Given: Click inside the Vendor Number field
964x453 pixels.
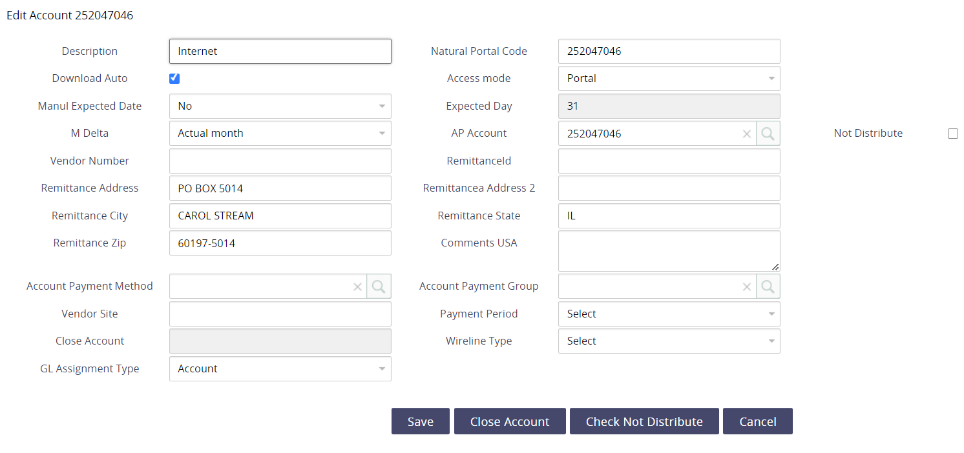Looking at the screenshot, I should pos(280,161).
